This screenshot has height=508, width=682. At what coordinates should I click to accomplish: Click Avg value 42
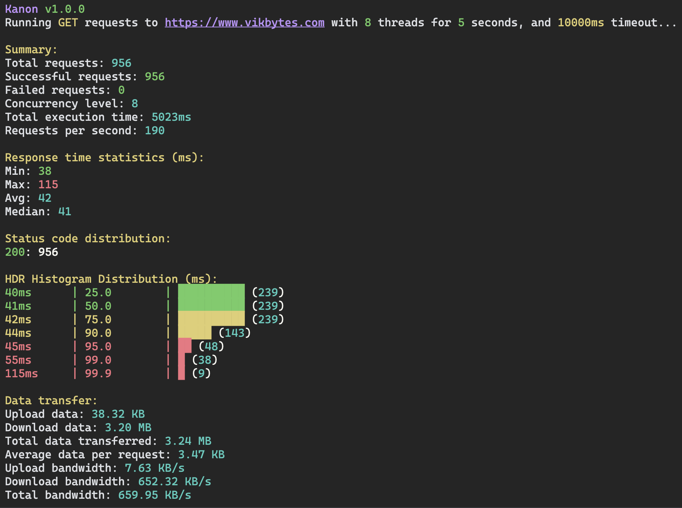tap(45, 198)
